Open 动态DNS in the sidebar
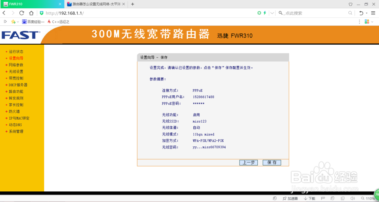379x202 pixels. pyautogui.click(x=16, y=125)
